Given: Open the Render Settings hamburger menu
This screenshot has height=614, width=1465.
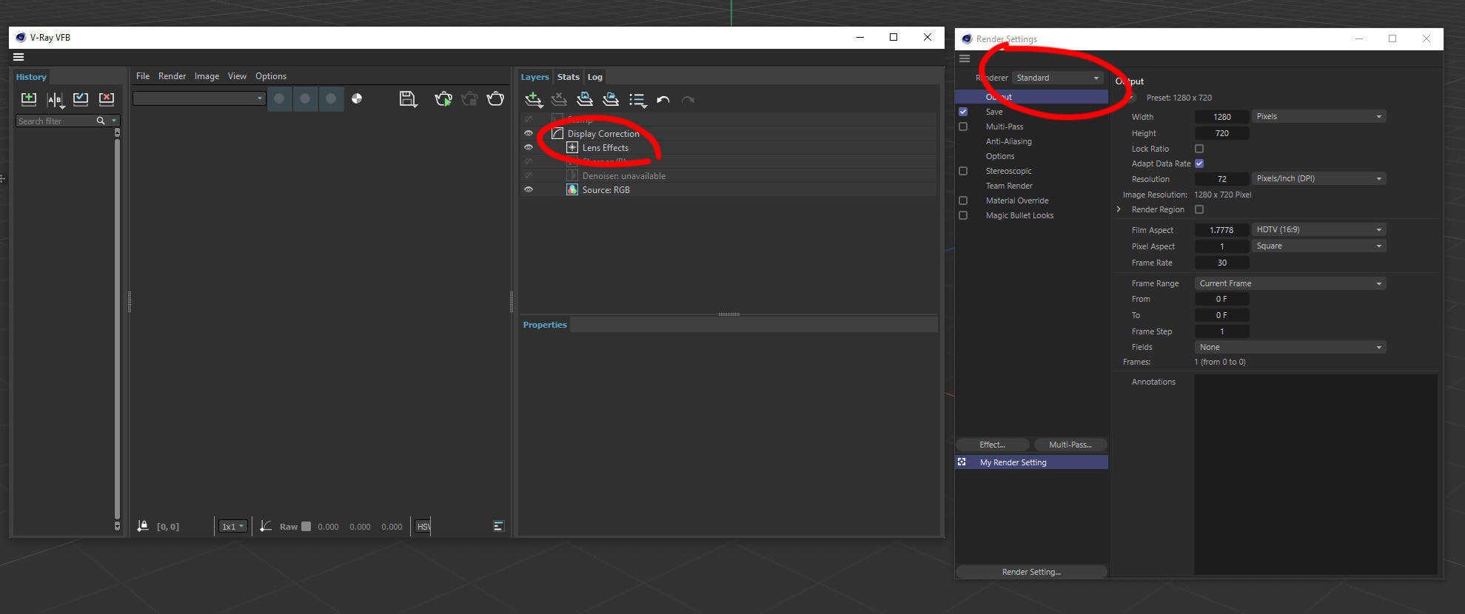Looking at the screenshot, I should coord(965,58).
